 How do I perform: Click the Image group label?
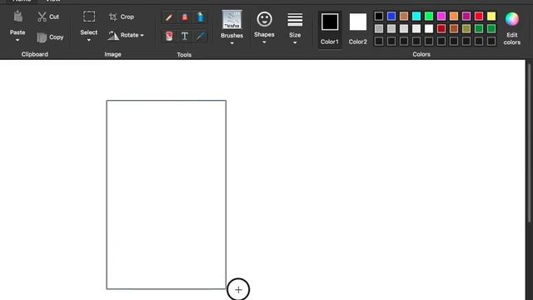click(x=113, y=54)
